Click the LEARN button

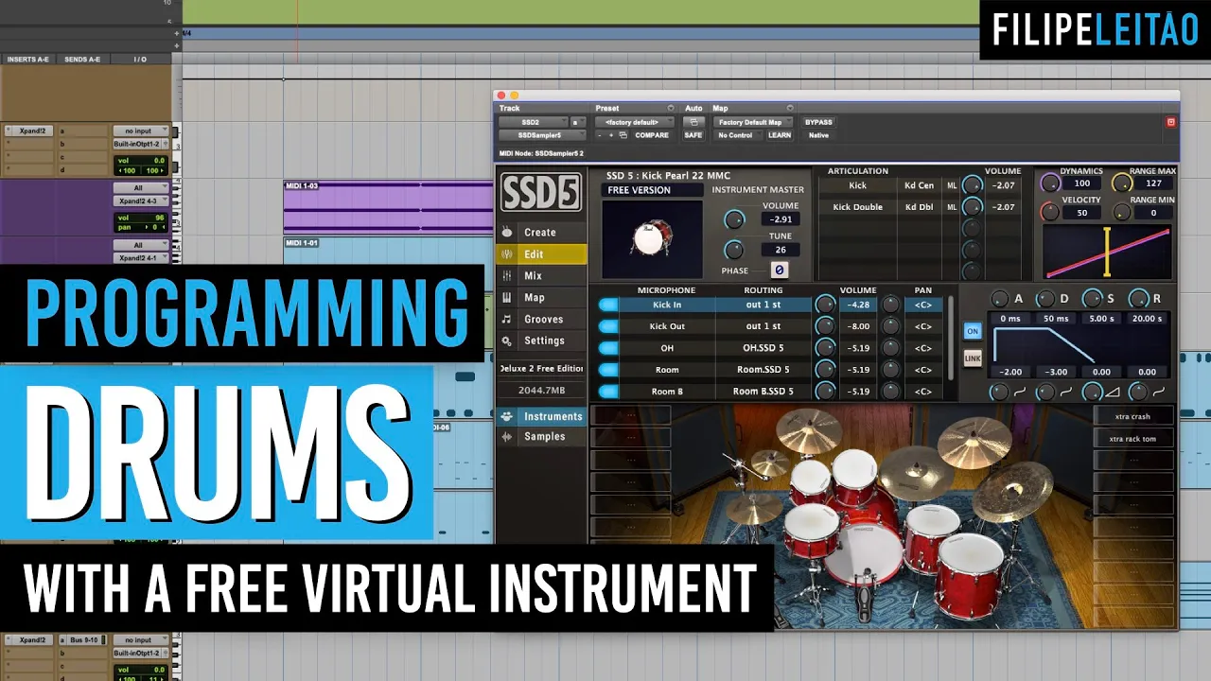tap(780, 135)
